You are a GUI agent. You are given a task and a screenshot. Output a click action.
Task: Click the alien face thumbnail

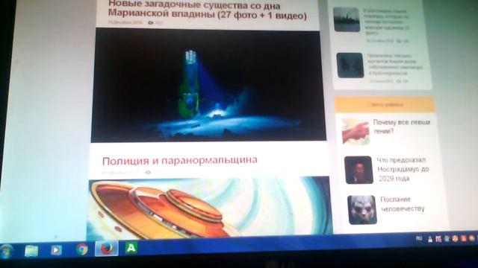coord(361,210)
